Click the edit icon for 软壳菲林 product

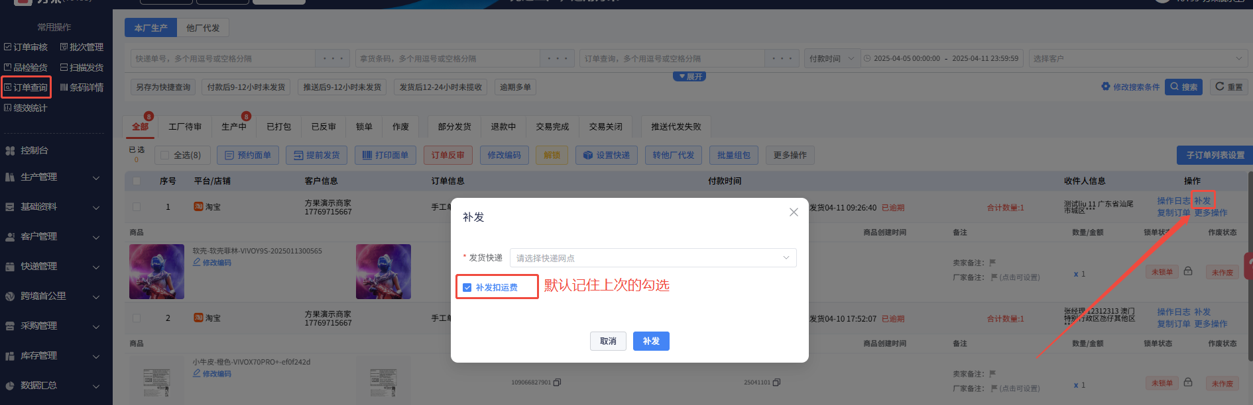(x=197, y=262)
